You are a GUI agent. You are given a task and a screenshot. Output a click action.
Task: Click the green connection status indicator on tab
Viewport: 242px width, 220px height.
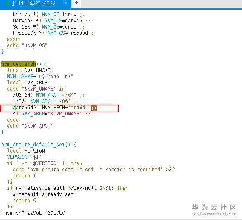tap(7, 3)
